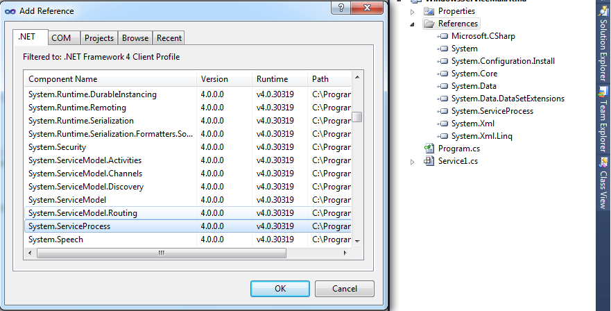Select System.Runtime.Remoting component
611x311 pixels.
[187, 108]
